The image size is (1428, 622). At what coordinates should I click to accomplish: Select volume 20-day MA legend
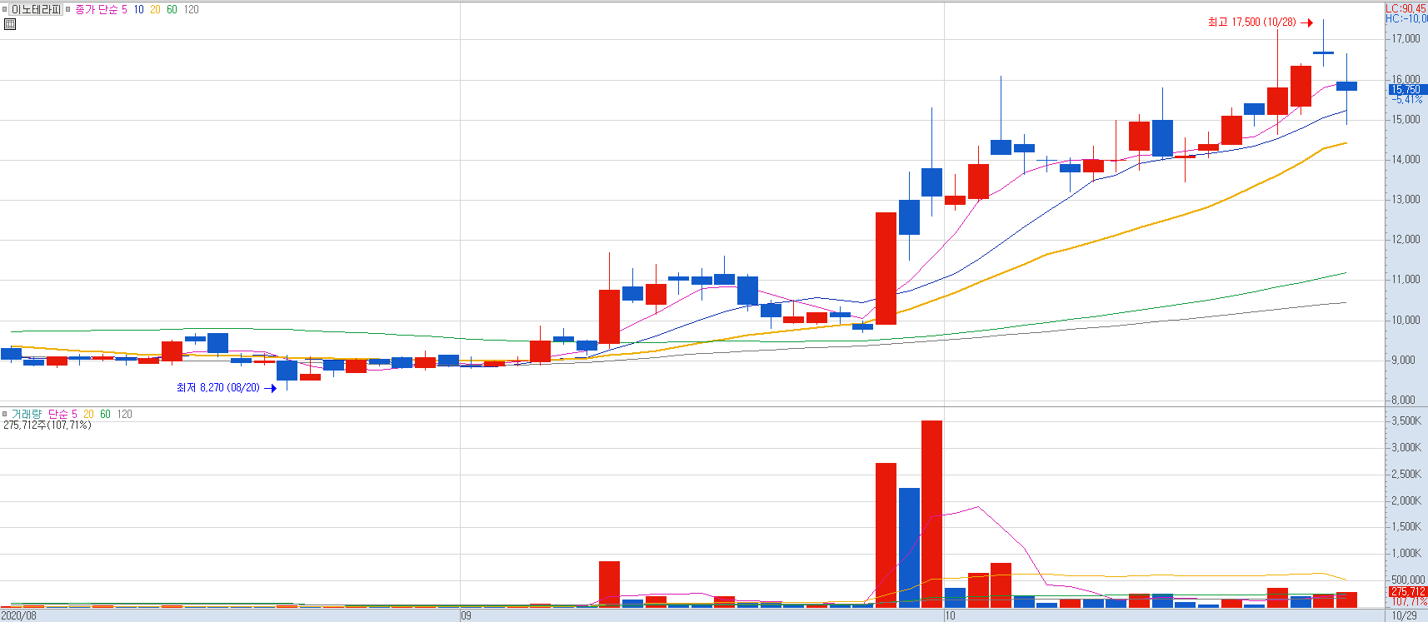(x=88, y=414)
